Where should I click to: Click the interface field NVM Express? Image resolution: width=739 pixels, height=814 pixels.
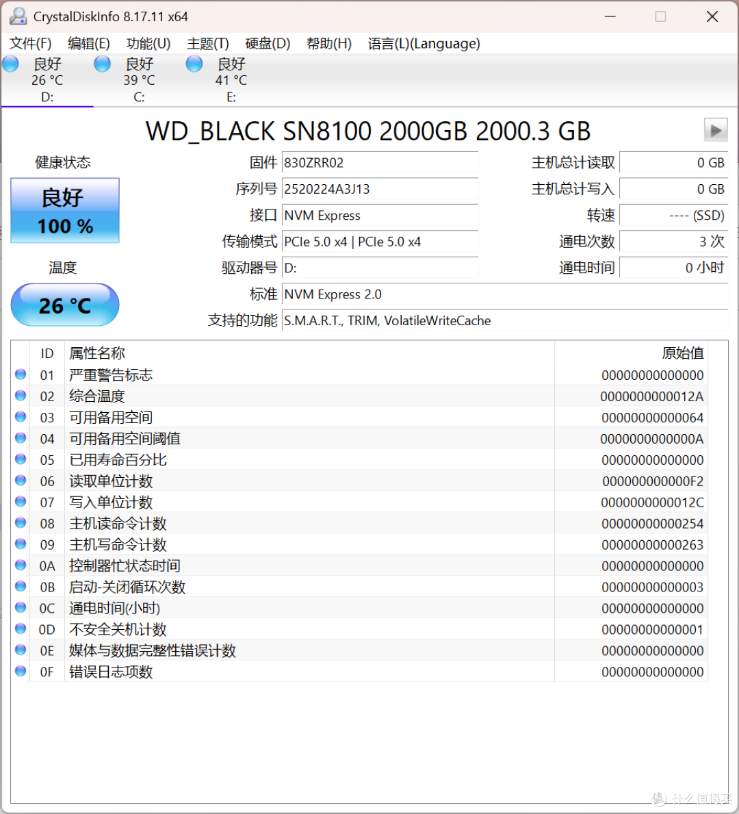coord(380,216)
